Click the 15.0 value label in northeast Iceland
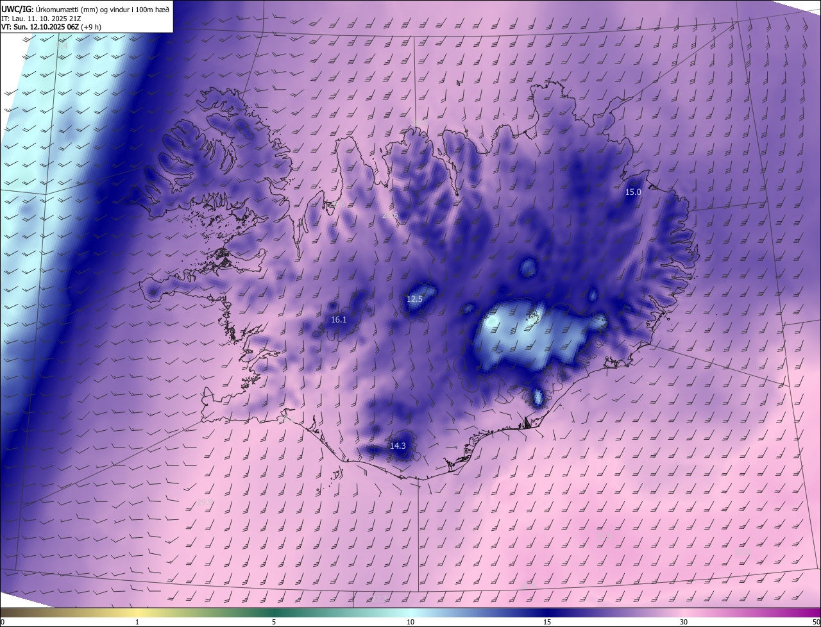Image resolution: width=821 pixels, height=627 pixels. pyautogui.click(x=633, y=192)
